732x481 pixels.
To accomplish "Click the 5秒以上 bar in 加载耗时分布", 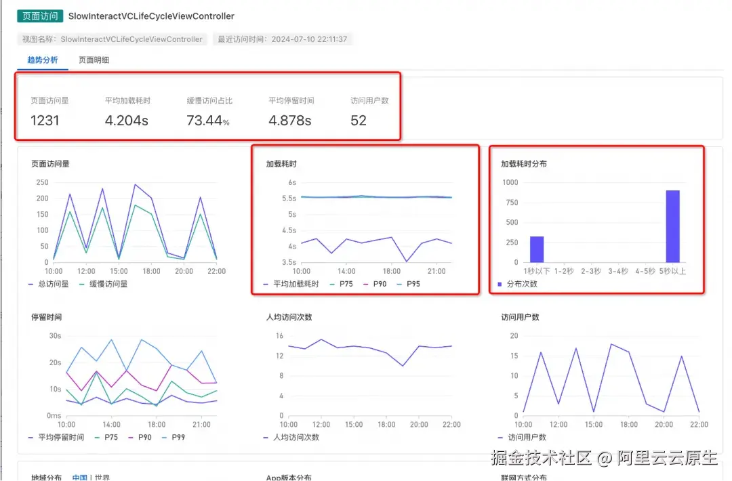I will (x=673, y=226).
